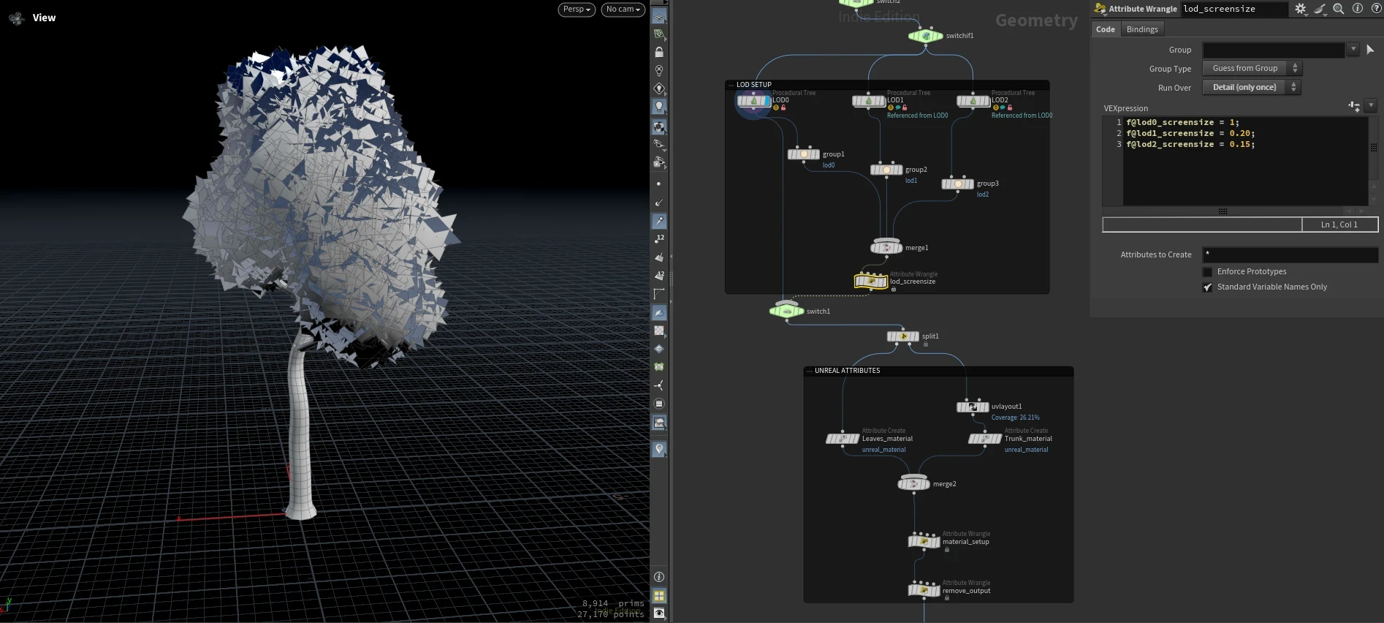Click the Ln 1, Col 1 status field
1384x623 pixels.
[x=1339, y=224]
